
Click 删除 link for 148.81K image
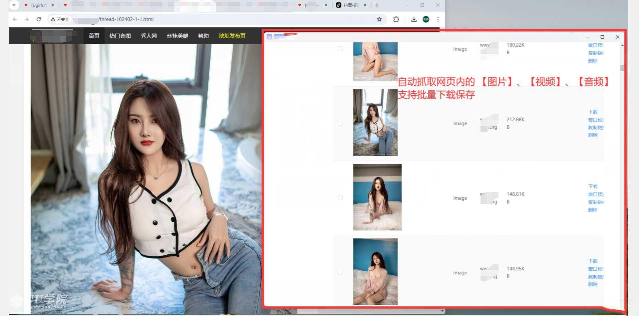593,210
